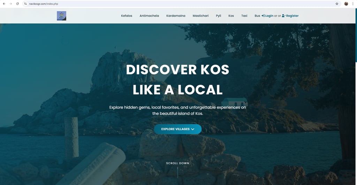Open site information icon in address bar

[x=25, y=3]
